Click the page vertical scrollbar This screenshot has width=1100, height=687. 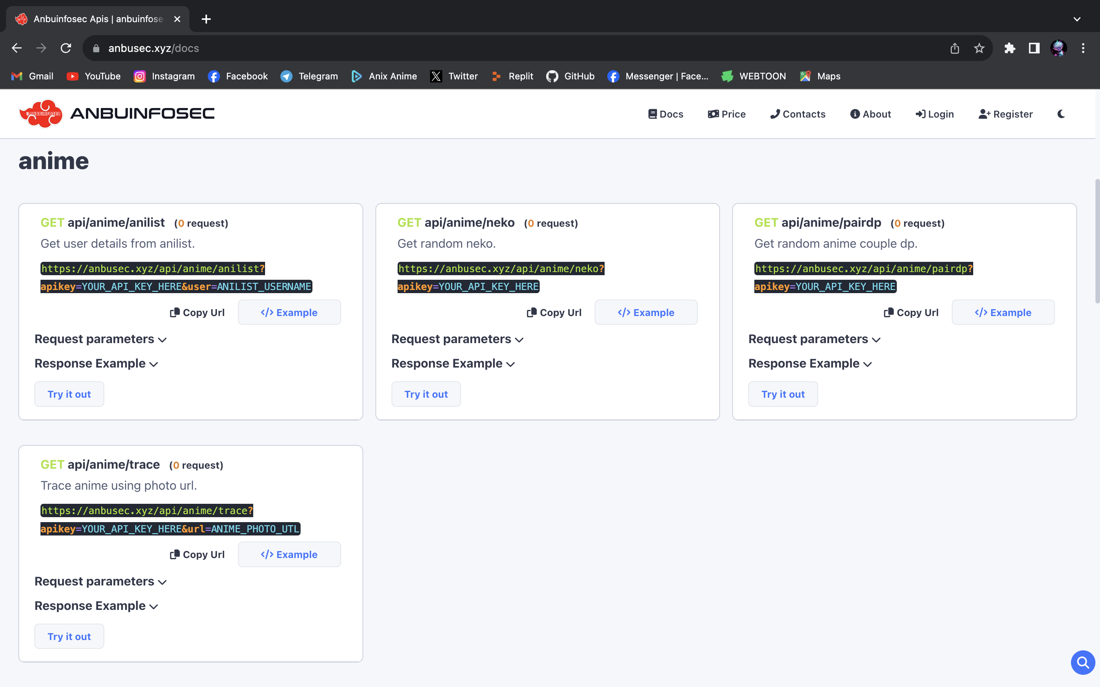coord(1097,241)
